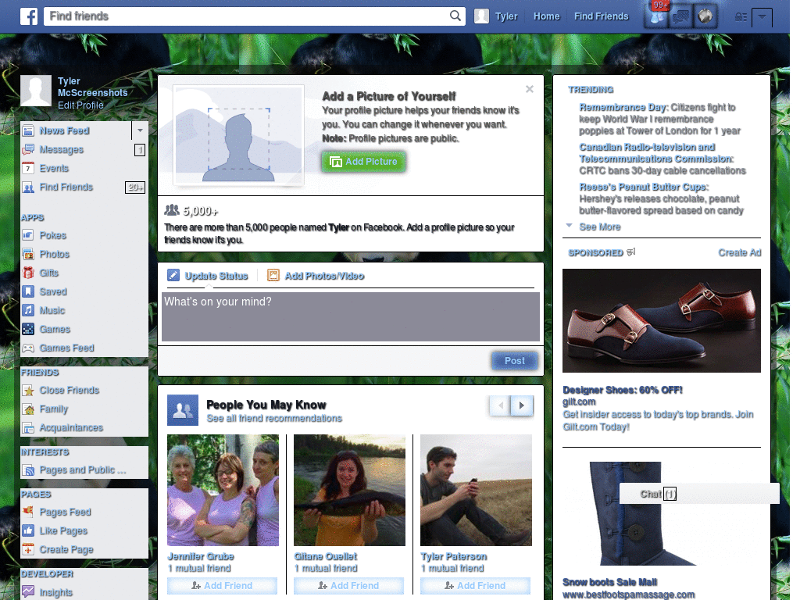Open Snow boots Sale Mall ad link
Screen dimensions: 800x600
(609, 582)
